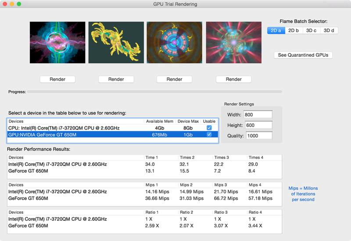
Task: Click the Ratio 4 column header
Action: [255, 212]
